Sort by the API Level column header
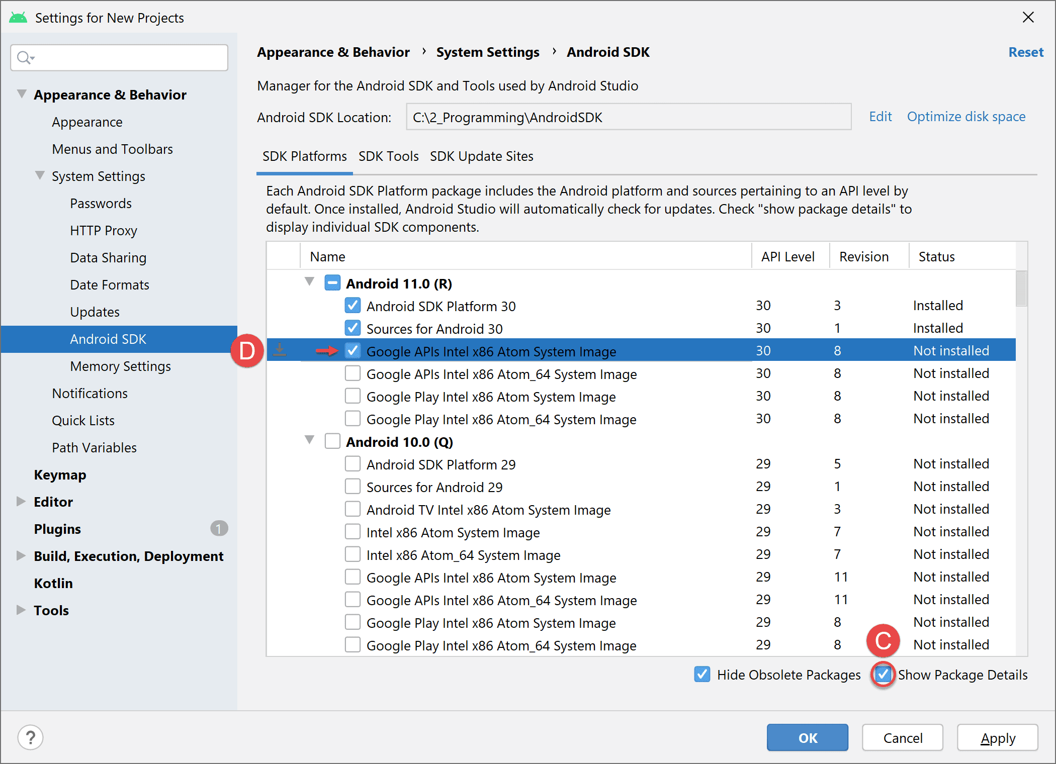The height and width of the screenshot is (764, 1056). (790, 257)
